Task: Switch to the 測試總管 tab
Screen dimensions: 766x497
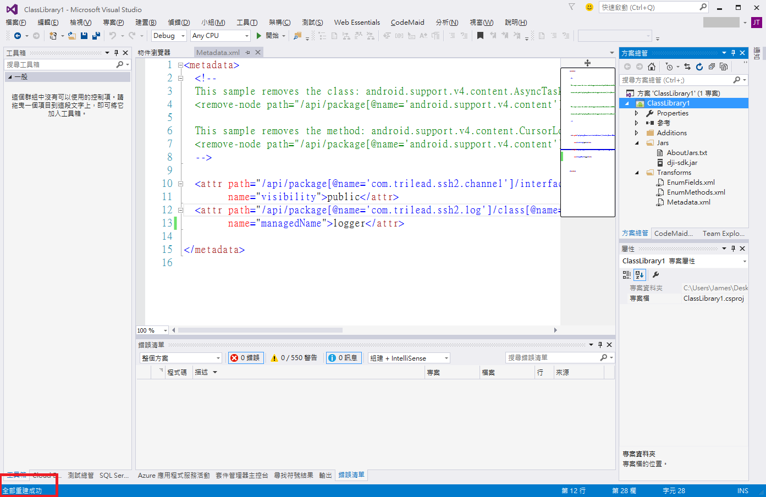Action: pyautogui.click(x=81, y=476)
